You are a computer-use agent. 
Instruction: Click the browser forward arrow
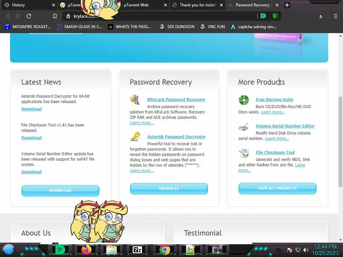[x=18, y=16]
